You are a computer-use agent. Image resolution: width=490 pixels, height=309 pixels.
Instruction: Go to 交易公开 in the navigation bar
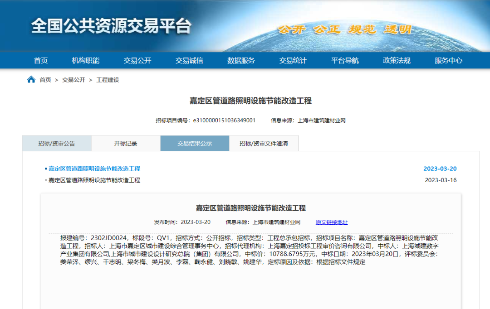click(x=137, y=61)
